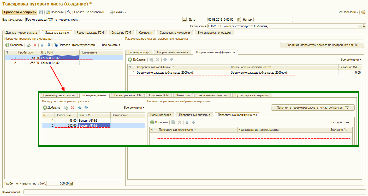The width and height of the screenshot is (368, 196).
Task: Select Поправочные значения sub-tab in main form
Action: coord(173,52)
